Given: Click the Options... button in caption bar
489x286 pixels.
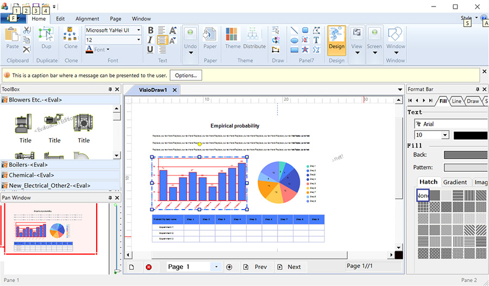Looking at the screenshot, I should tap(186, 75).
